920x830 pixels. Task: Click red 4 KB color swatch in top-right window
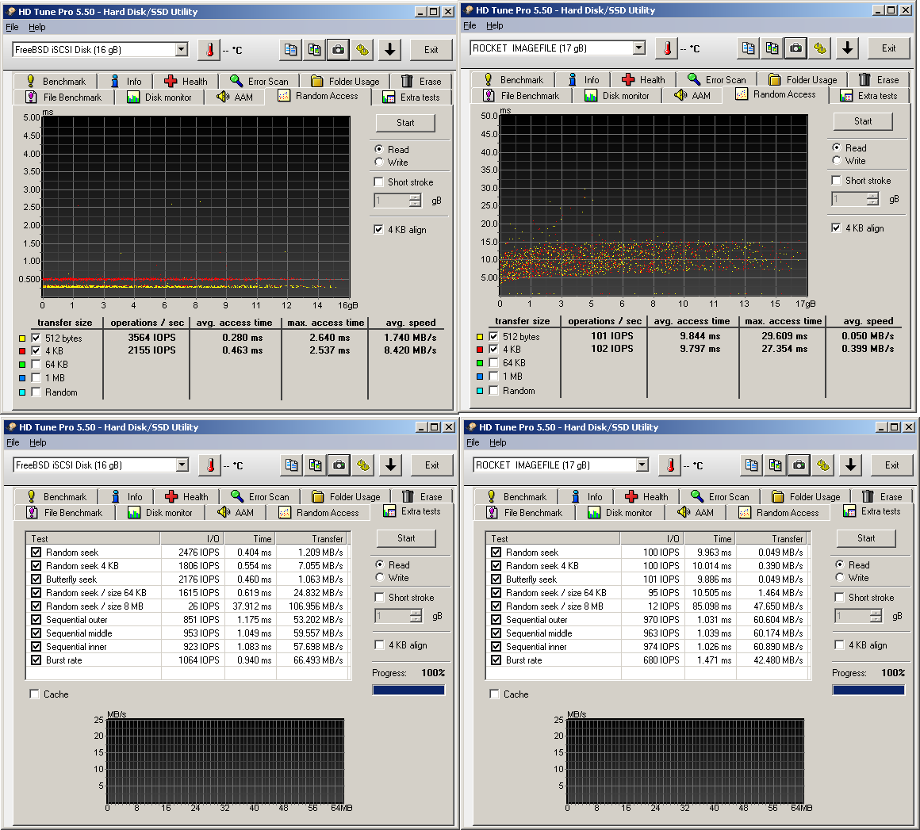click(479, 350)
